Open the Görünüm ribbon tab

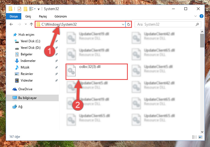(x=61, y=16)
